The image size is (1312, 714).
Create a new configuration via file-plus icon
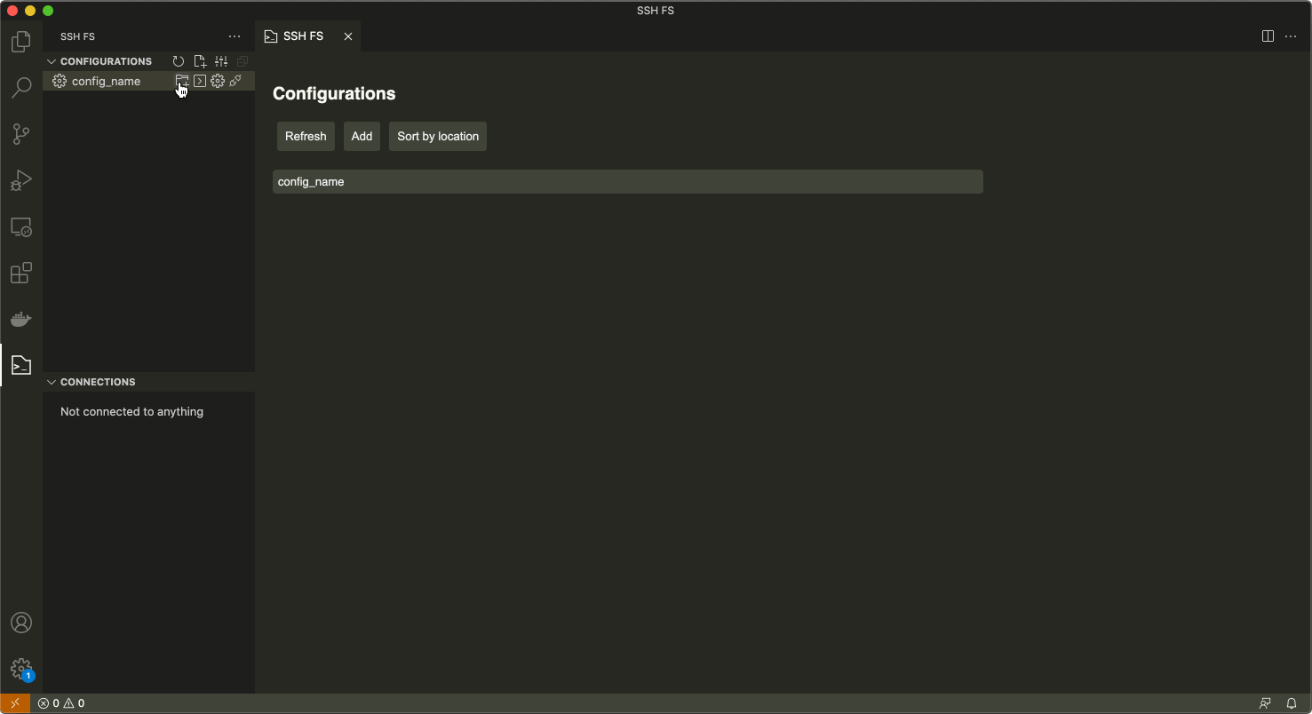tap(200, 61)
